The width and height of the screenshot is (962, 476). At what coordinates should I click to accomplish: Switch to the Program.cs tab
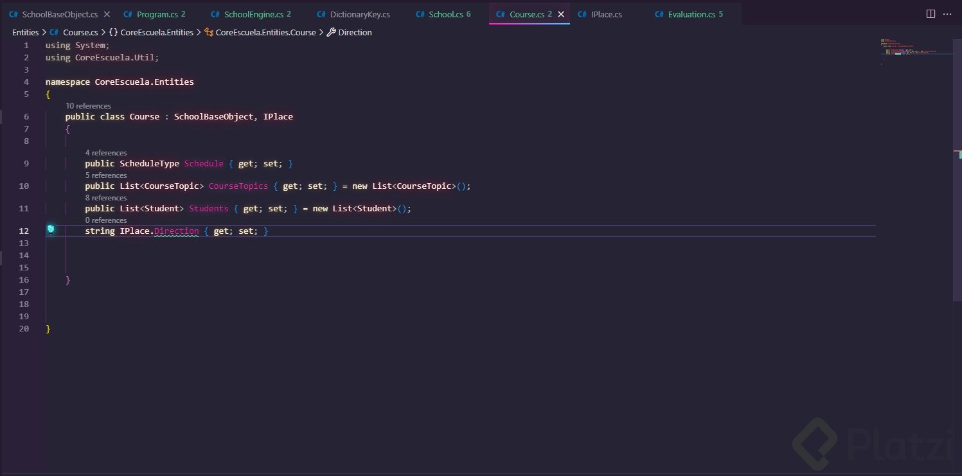tap(154, 14)
